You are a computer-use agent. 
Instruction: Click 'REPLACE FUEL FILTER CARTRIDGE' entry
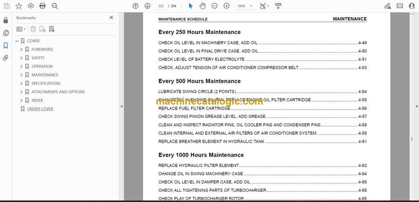pyautogui.click(x=194, y=109)
